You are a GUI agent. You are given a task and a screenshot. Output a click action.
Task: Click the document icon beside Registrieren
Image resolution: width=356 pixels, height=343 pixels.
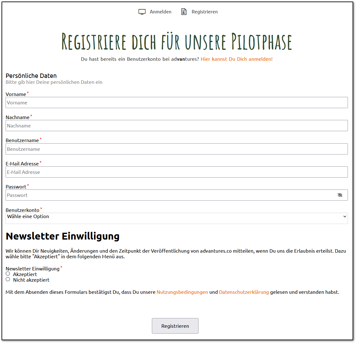(x=184, y=12)
